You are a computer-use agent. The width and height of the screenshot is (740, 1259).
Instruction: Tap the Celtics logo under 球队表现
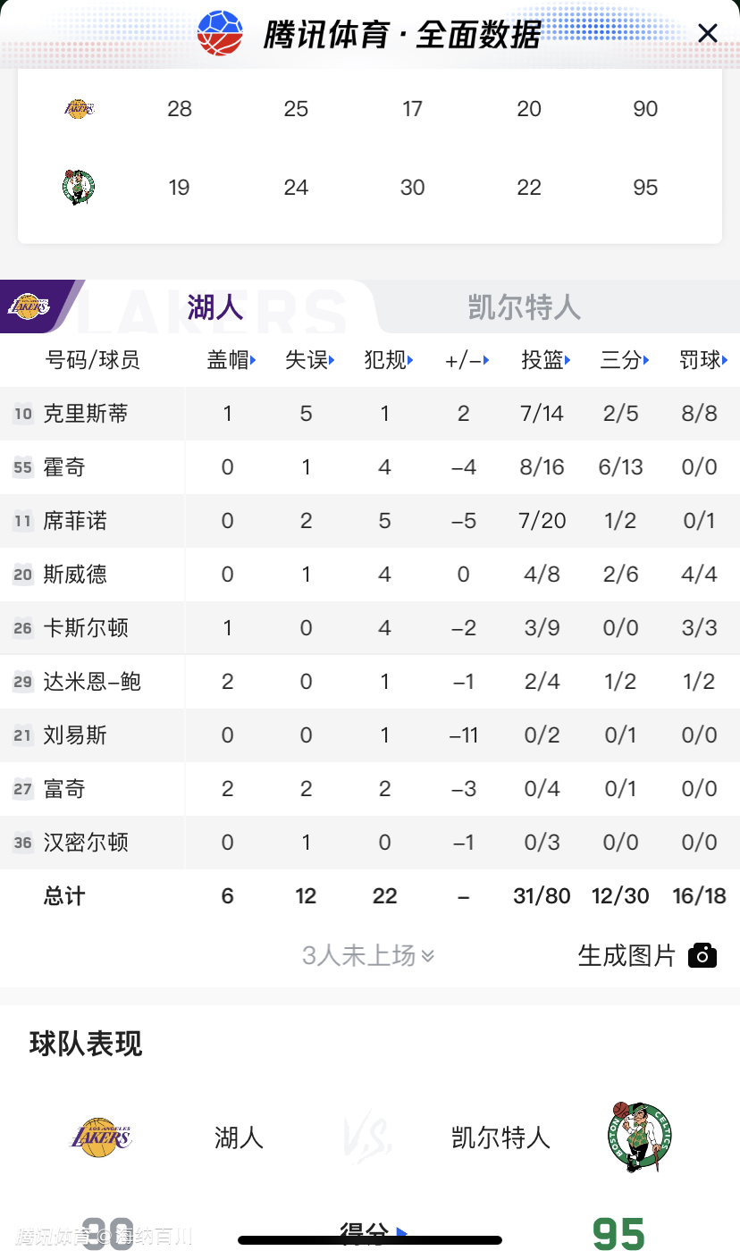tap(639, 1137)
